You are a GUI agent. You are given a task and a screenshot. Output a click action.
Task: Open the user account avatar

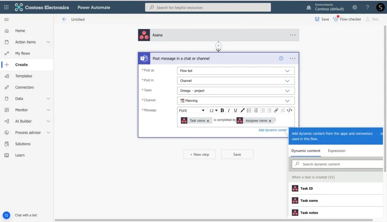(380, 7)
